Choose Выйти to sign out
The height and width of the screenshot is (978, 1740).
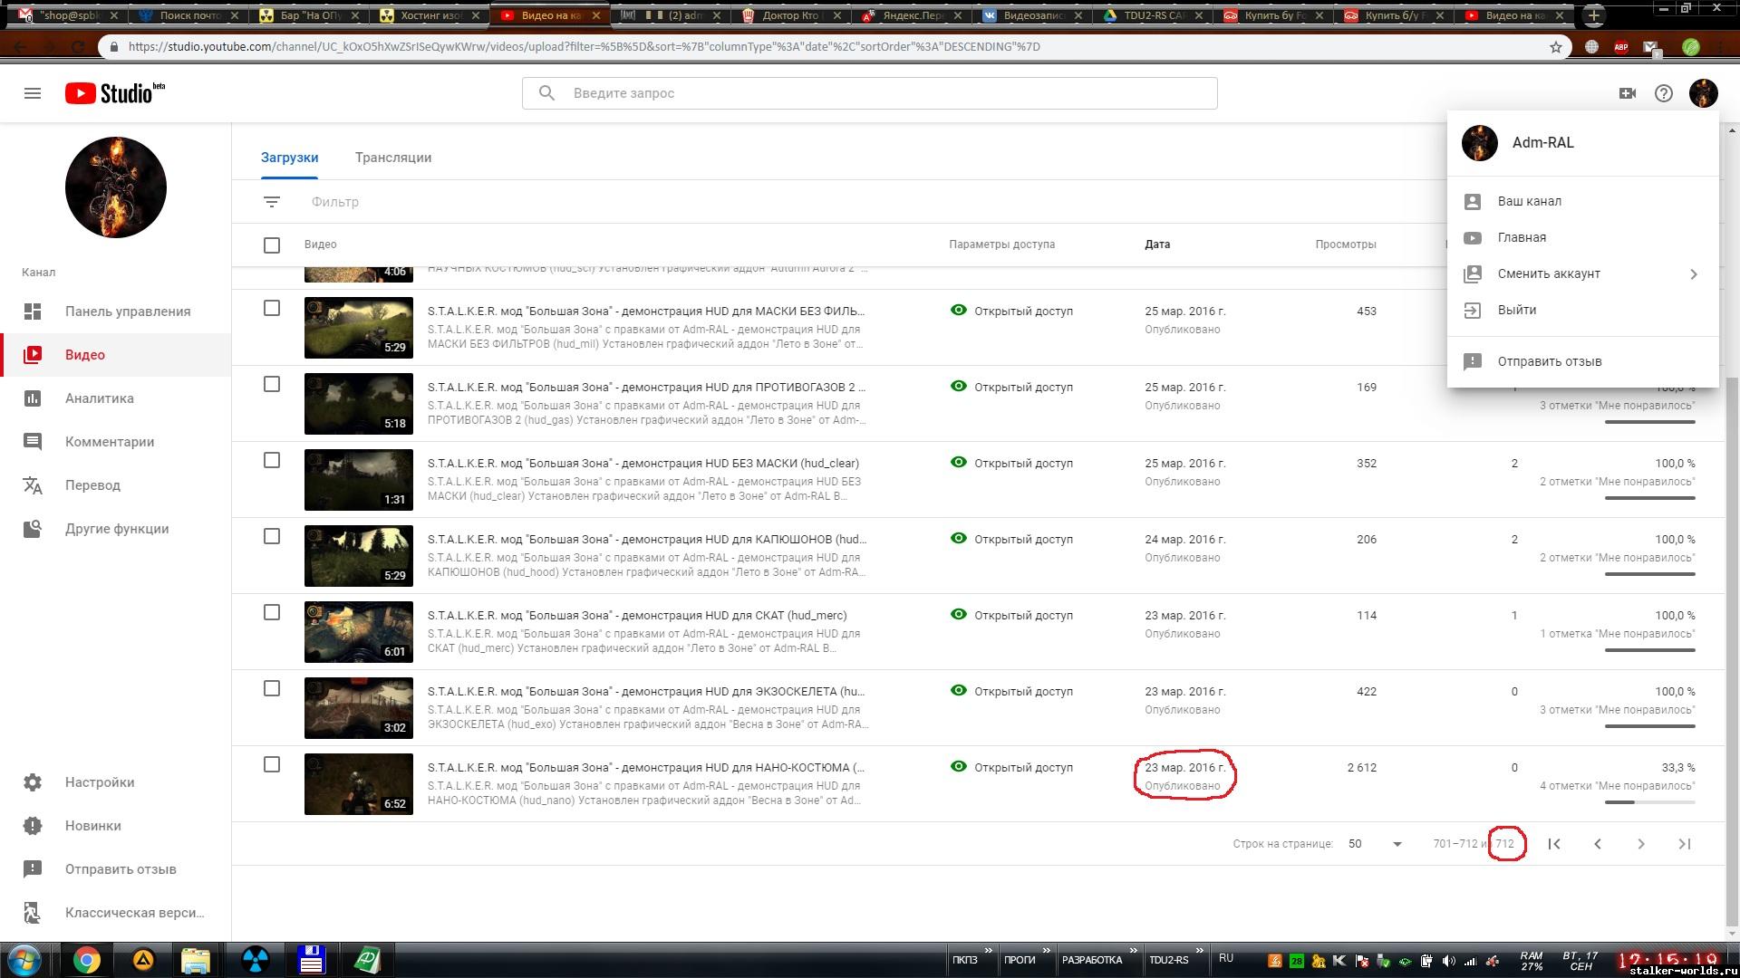1582,311
